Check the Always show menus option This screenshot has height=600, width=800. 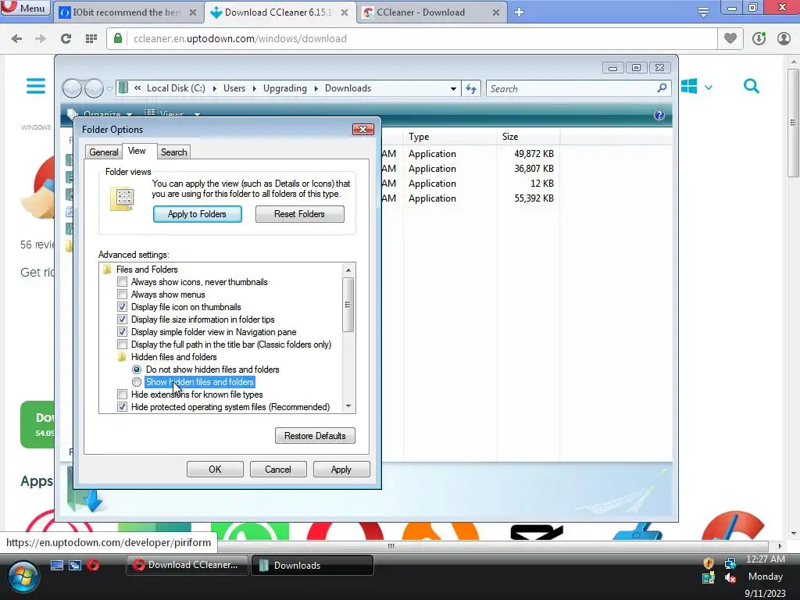[122, 295]
